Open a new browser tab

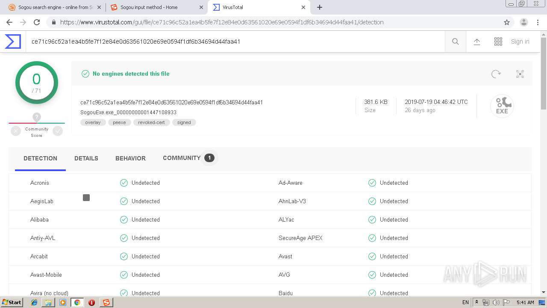pyautogui.click(x=320, y=7)
